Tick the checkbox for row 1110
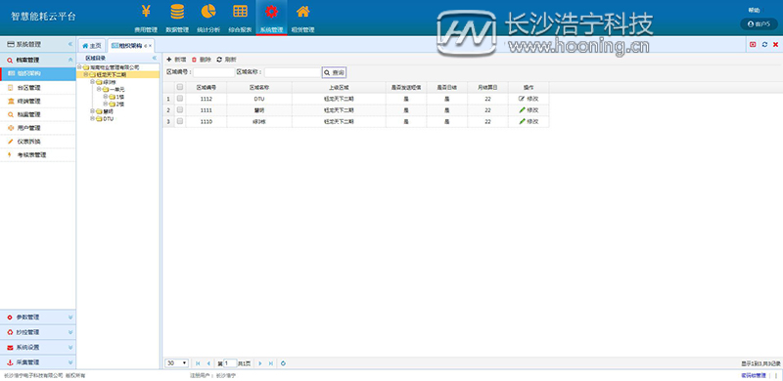This screenshot has height=381, width=783. pyautogui.click(x=180, y=121)
